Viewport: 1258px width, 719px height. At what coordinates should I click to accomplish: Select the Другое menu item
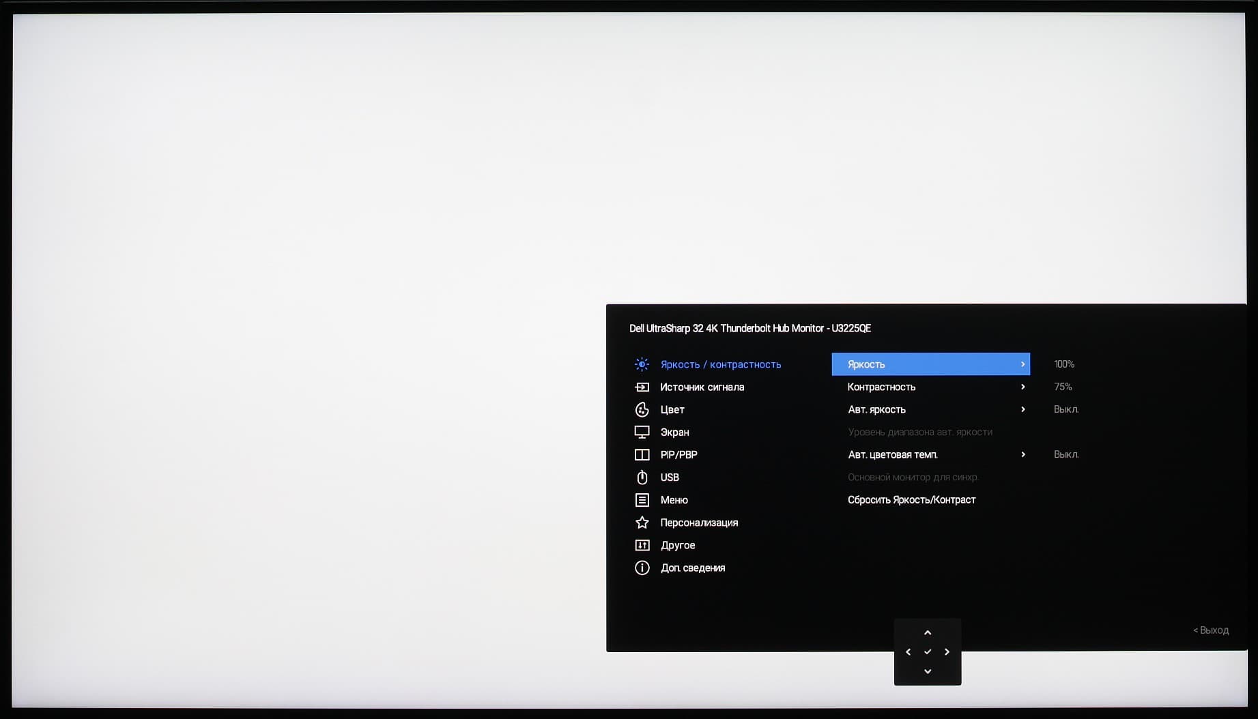coord(678,545)
